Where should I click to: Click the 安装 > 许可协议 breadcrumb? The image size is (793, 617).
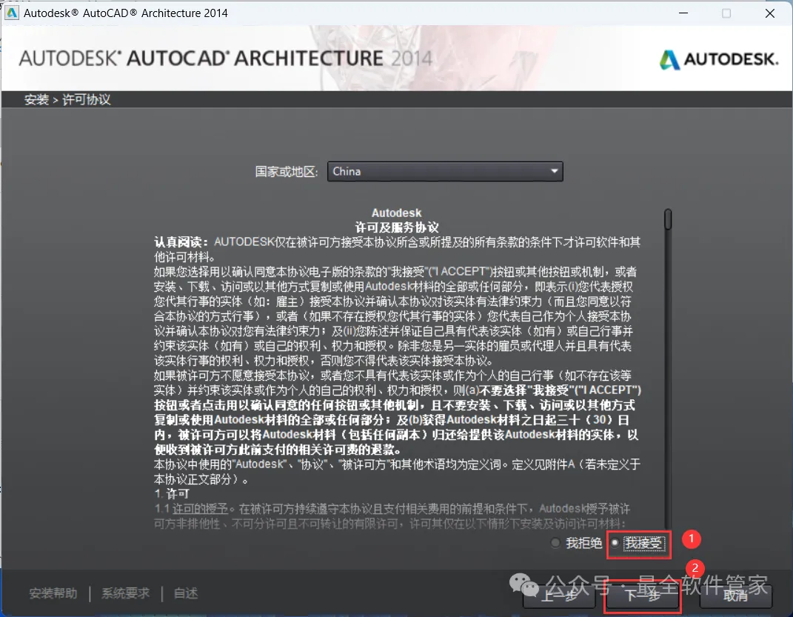(67, 100)
